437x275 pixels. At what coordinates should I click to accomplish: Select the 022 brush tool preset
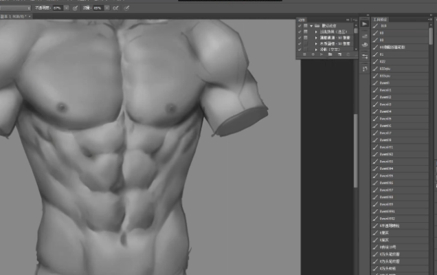tap(384, 62)
